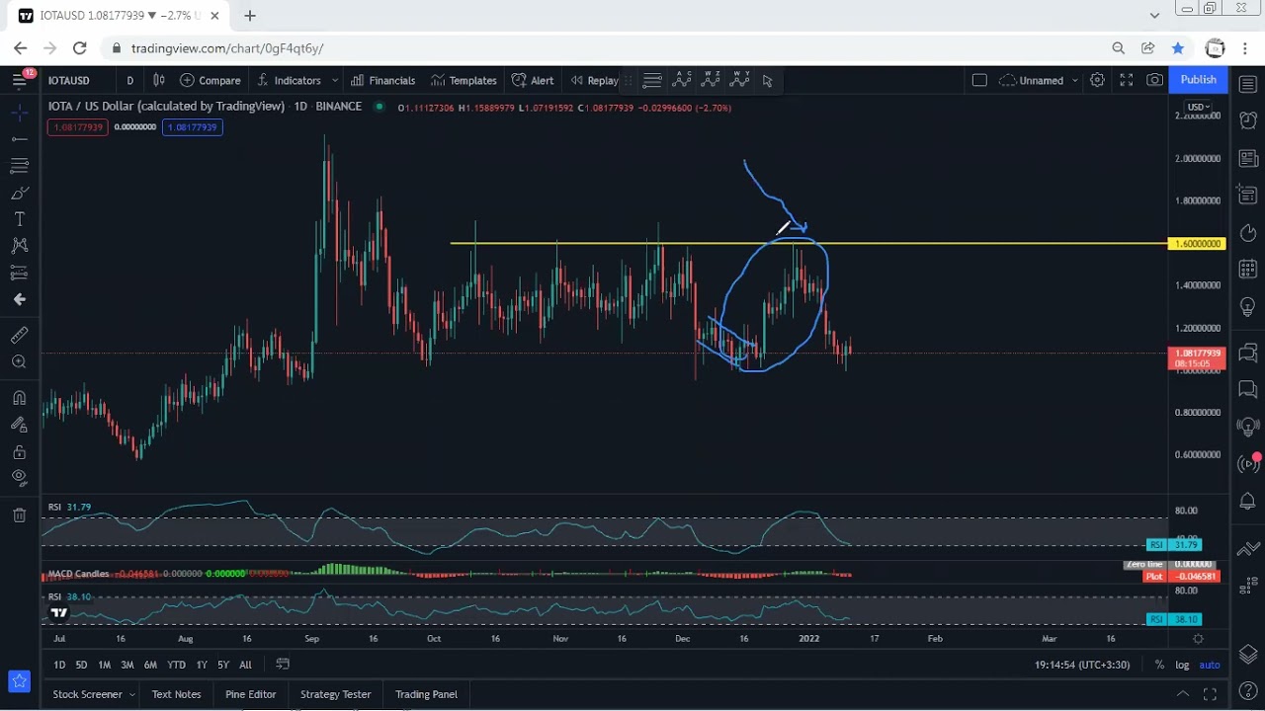Toggle hide all drawings eye icon
Screen dimensions: 1265x711
pyautogui.click(x=19, y=479)
